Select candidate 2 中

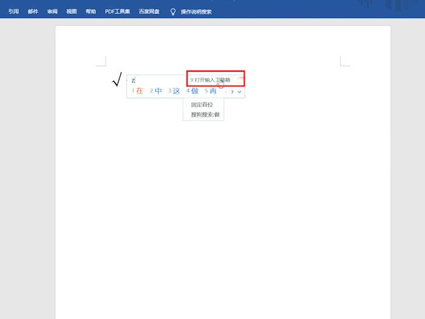(156, 91)
